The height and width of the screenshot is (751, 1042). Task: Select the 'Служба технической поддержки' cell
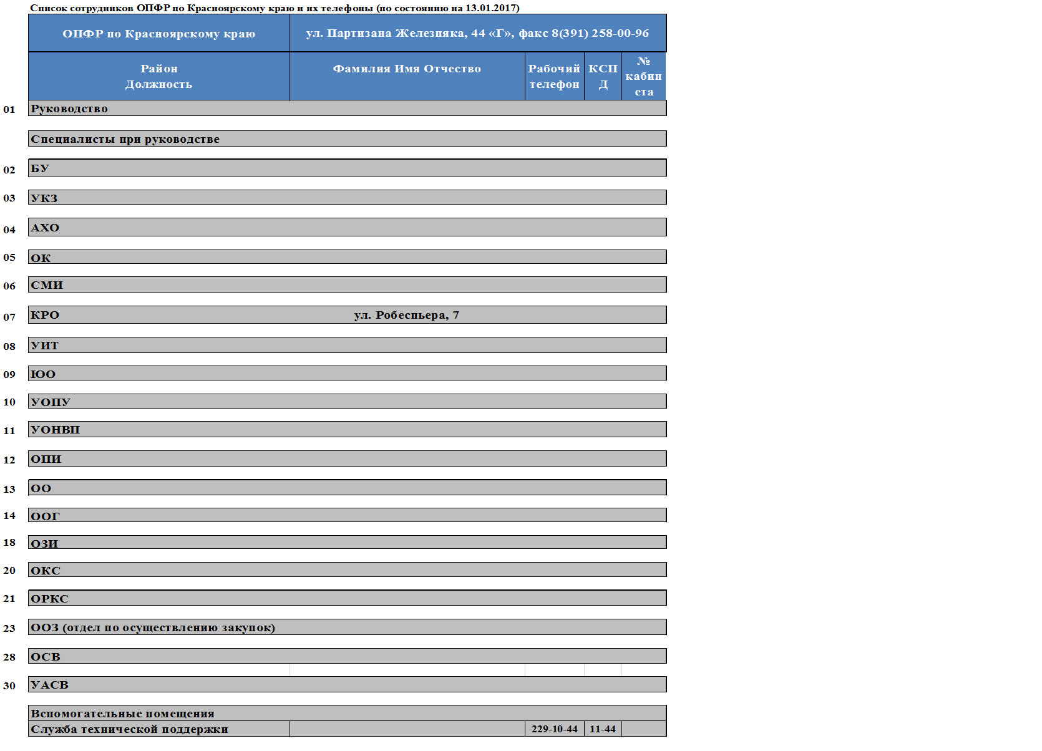(129, 729)
